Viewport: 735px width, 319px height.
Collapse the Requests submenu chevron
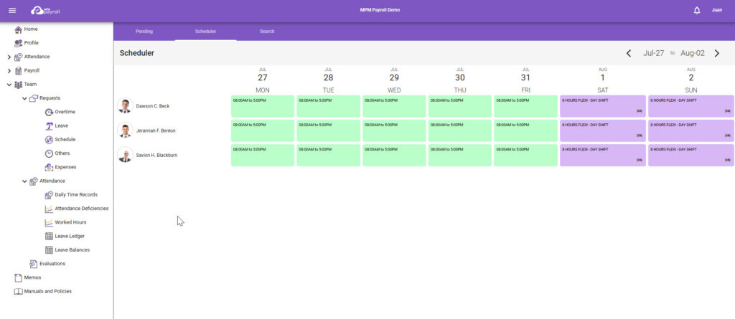coord(24,98)
